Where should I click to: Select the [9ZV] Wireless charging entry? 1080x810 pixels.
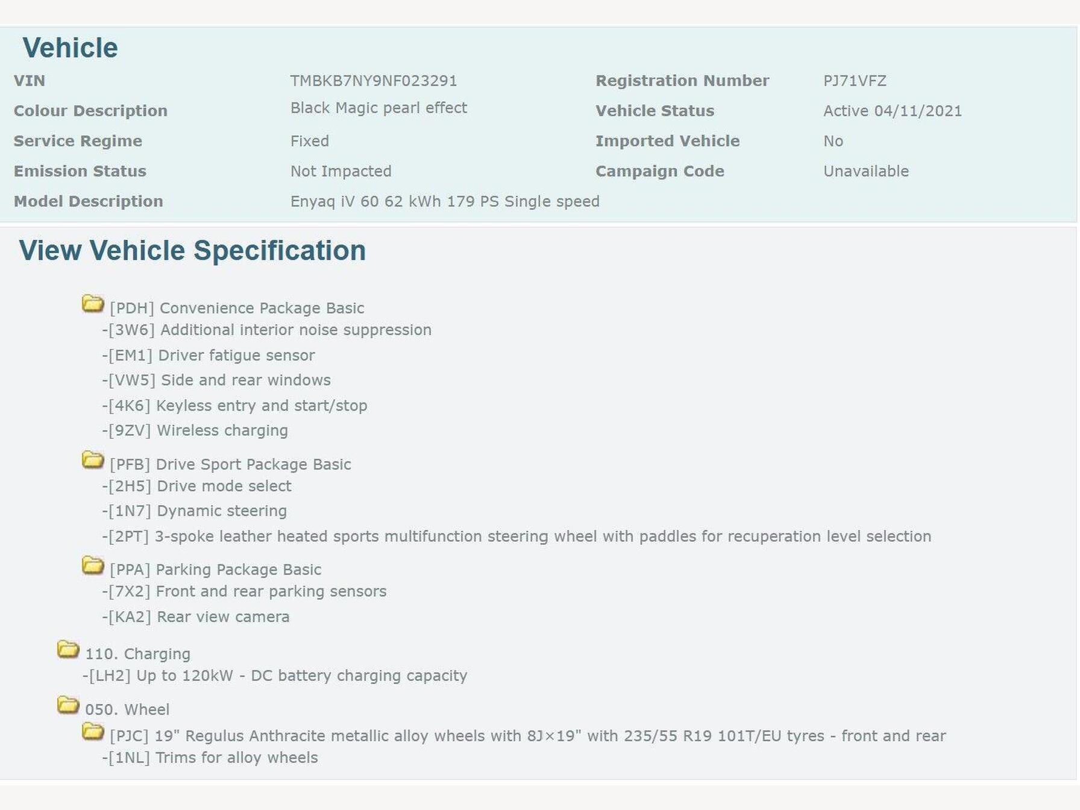click(x=195, y=430)
